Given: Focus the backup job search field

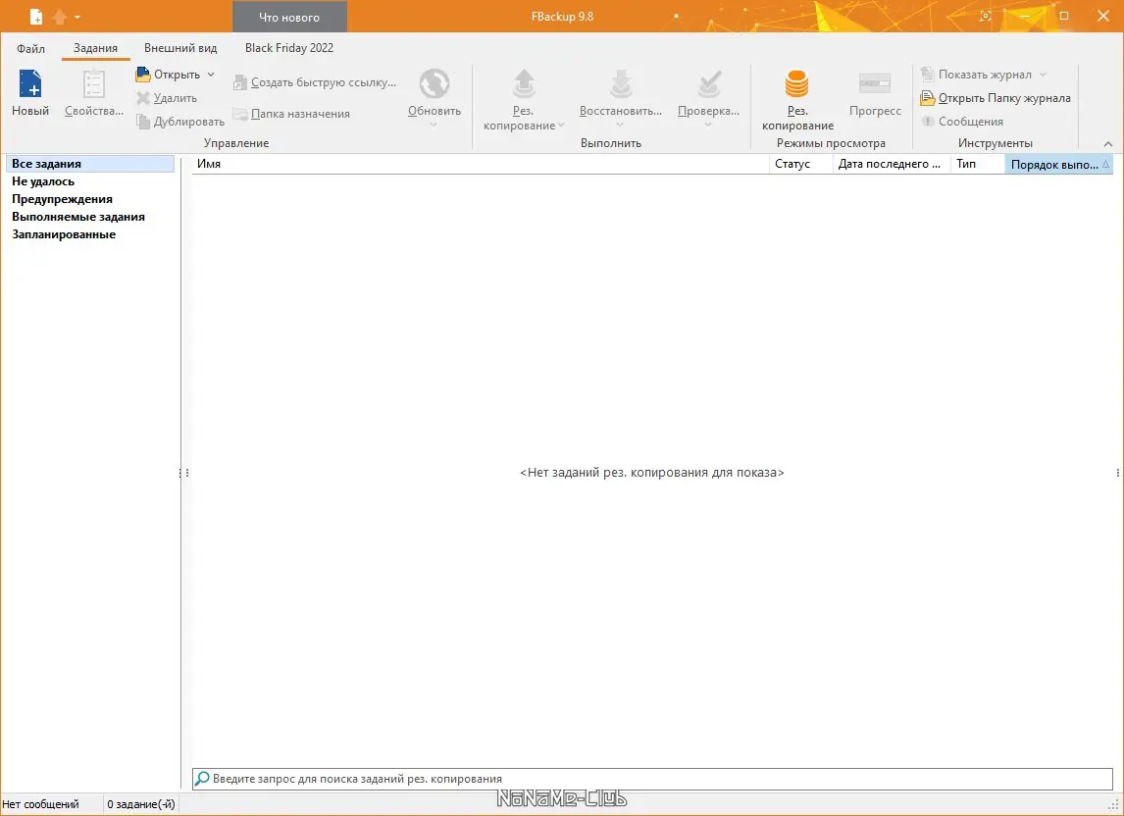Looking at the screenshot, I should 652,779.
